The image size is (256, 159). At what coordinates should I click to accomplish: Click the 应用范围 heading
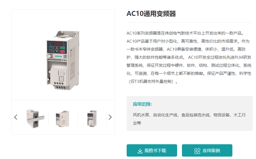click(x=142, y=104)
